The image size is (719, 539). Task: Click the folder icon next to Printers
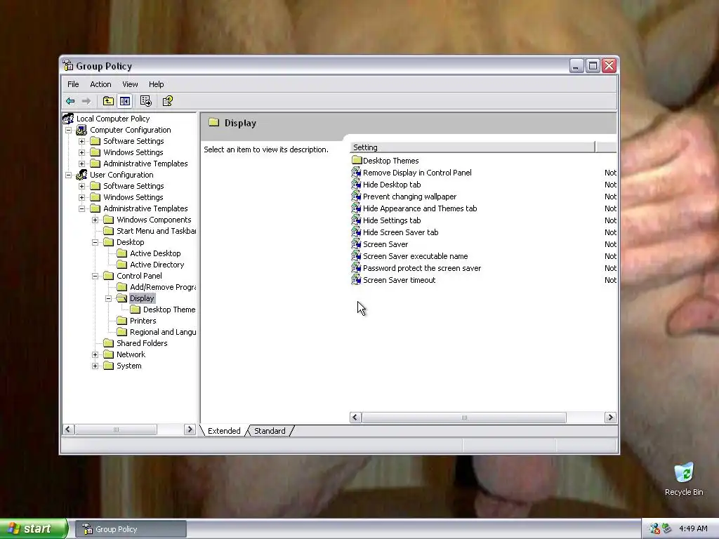point(122,321)
